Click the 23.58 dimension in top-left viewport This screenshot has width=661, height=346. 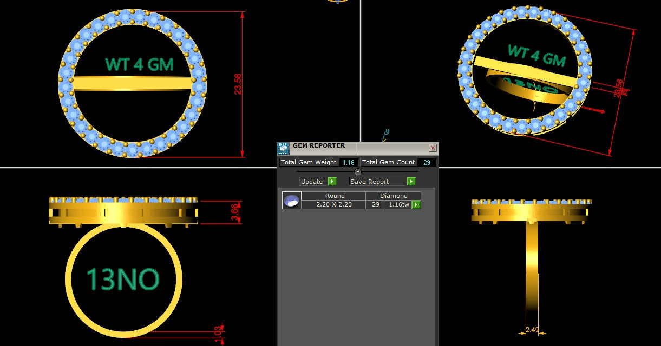click(238, 84)
